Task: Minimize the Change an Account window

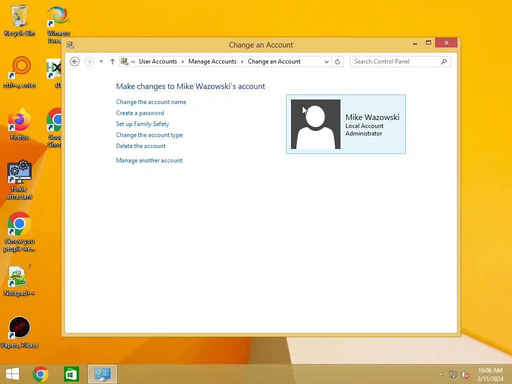Action: coord(414,43)
